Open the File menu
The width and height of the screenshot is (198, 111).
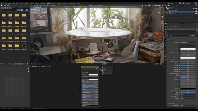(x=3, y=3)
